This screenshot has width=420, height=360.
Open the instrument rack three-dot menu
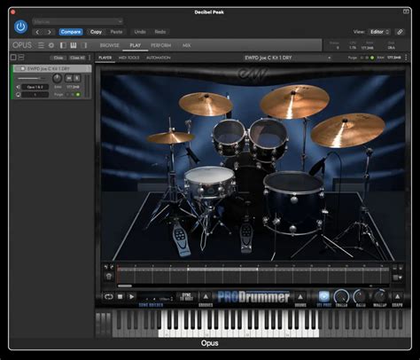[x=89, y=58]
